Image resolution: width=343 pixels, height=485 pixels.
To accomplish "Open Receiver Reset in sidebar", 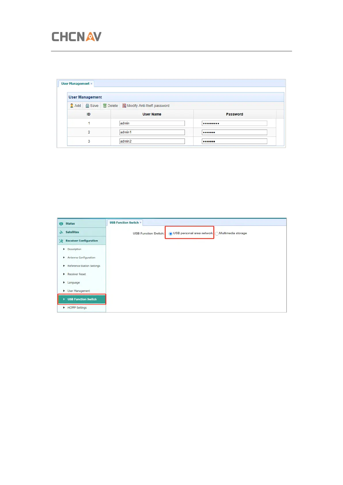I will tap(77, 274).
